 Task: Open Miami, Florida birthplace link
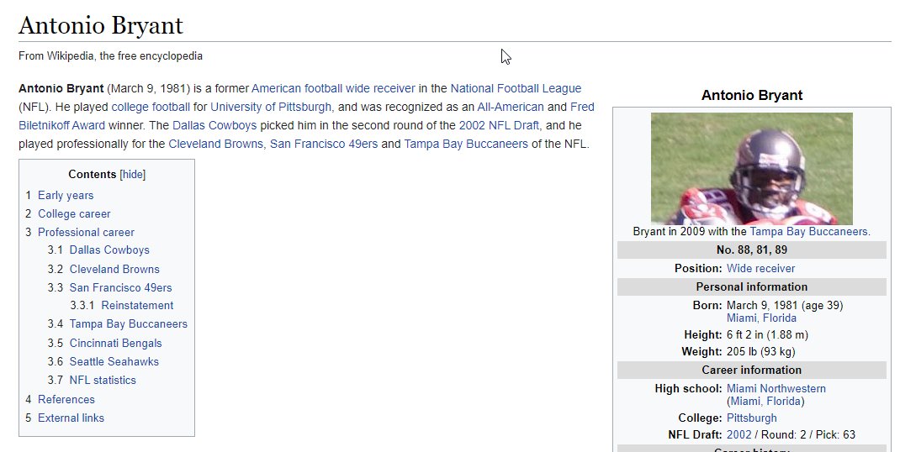click(x=761, y=318)
